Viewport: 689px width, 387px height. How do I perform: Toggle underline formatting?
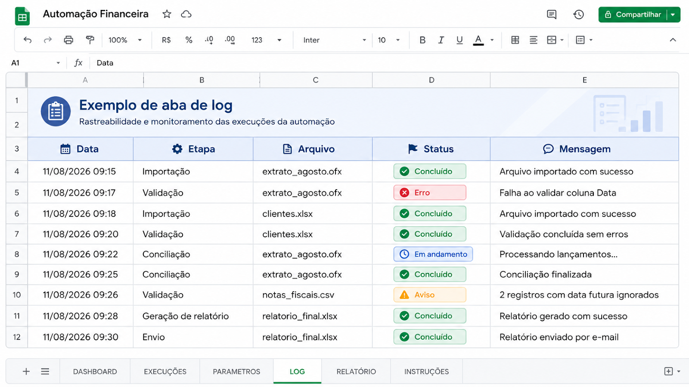pos(459,40)
